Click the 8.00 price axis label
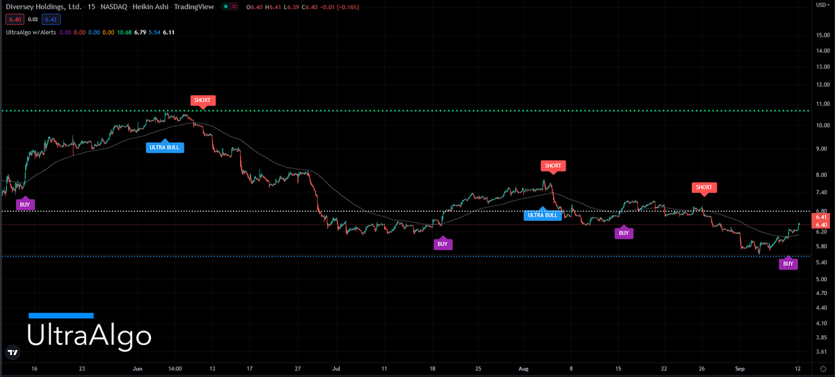835x377 pixels. [x=822, y=175]
